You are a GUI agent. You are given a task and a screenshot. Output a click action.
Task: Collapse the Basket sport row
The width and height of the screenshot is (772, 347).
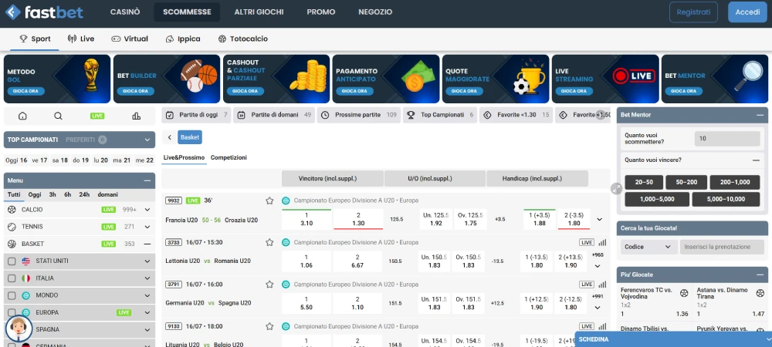coord(147,244)
